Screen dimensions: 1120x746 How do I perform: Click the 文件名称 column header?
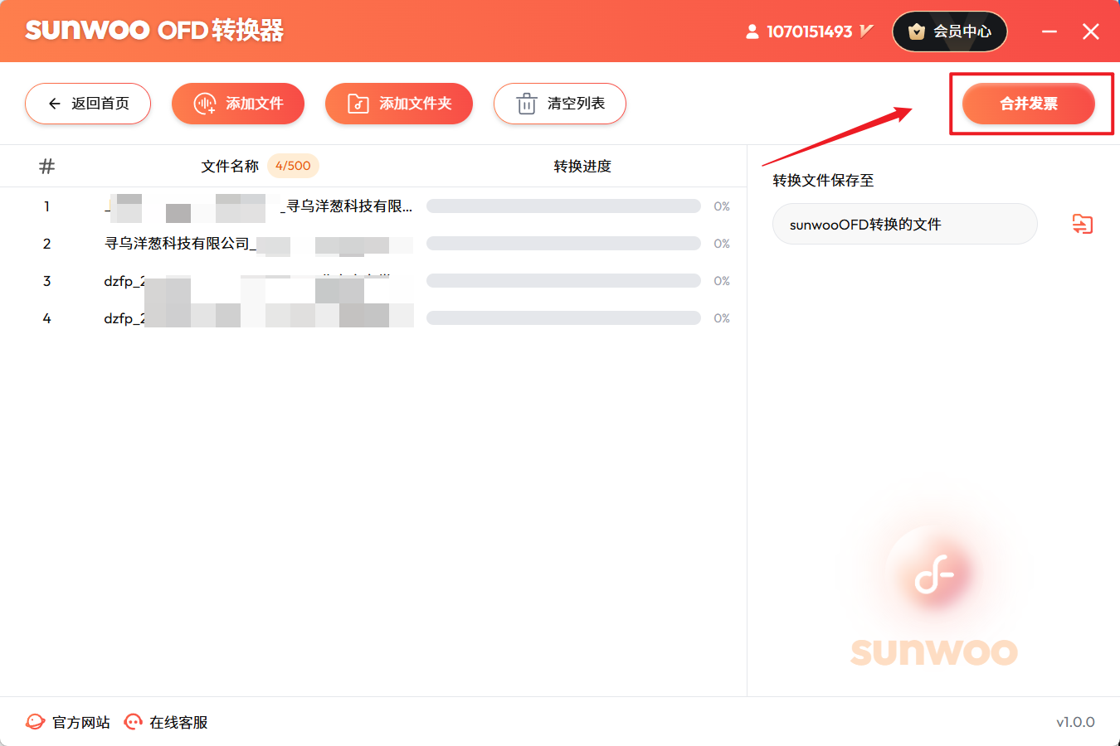point(230,167)
